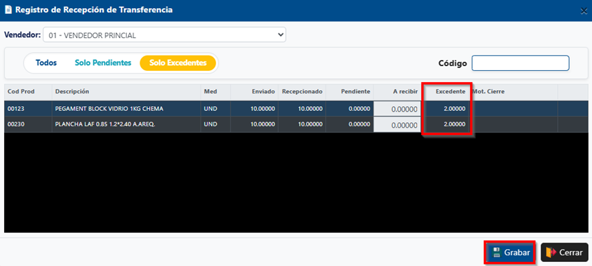Click the Enviado column header
The height and width of the screenshot is (266, 592).
pyautogui.click(x=254, y=92)
